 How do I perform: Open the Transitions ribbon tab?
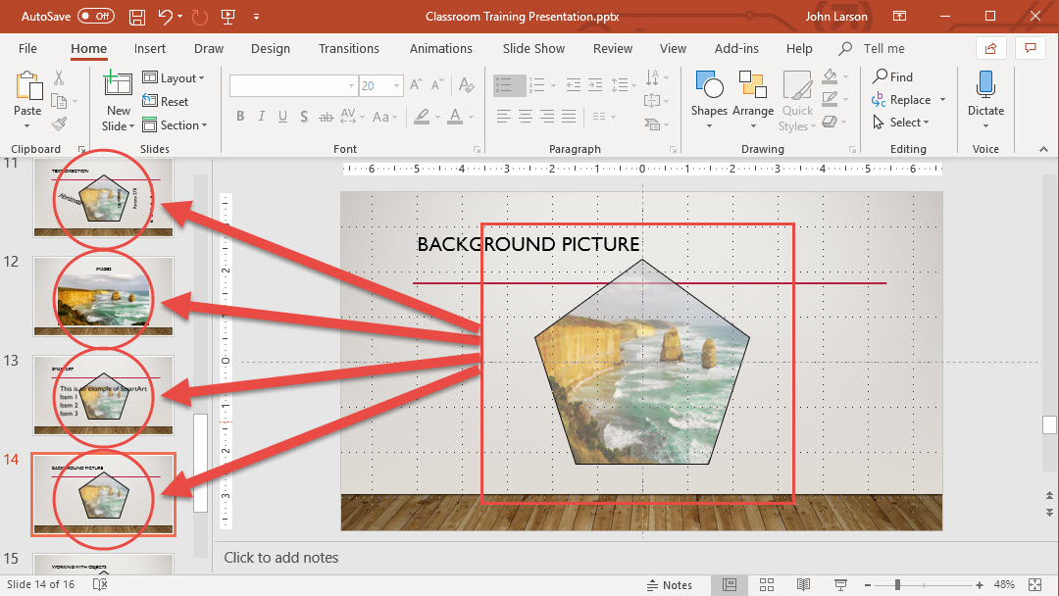click(x=348, y=48)
